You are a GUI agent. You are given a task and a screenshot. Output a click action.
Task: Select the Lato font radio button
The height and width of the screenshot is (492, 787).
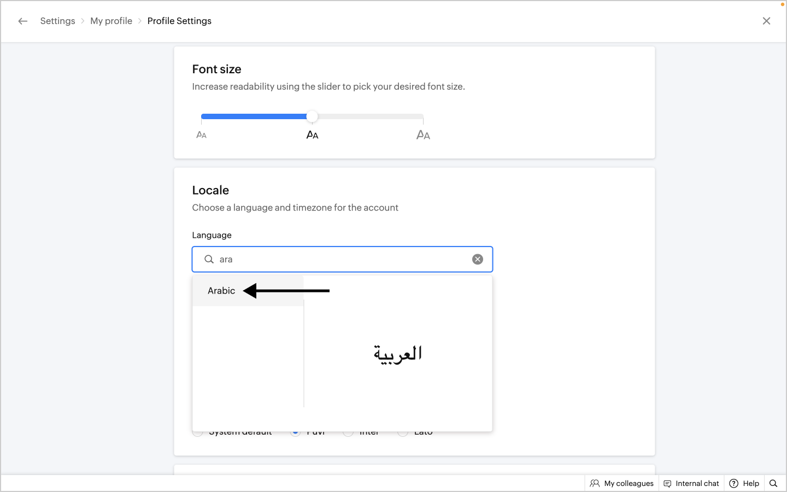(x=403, y=433)
